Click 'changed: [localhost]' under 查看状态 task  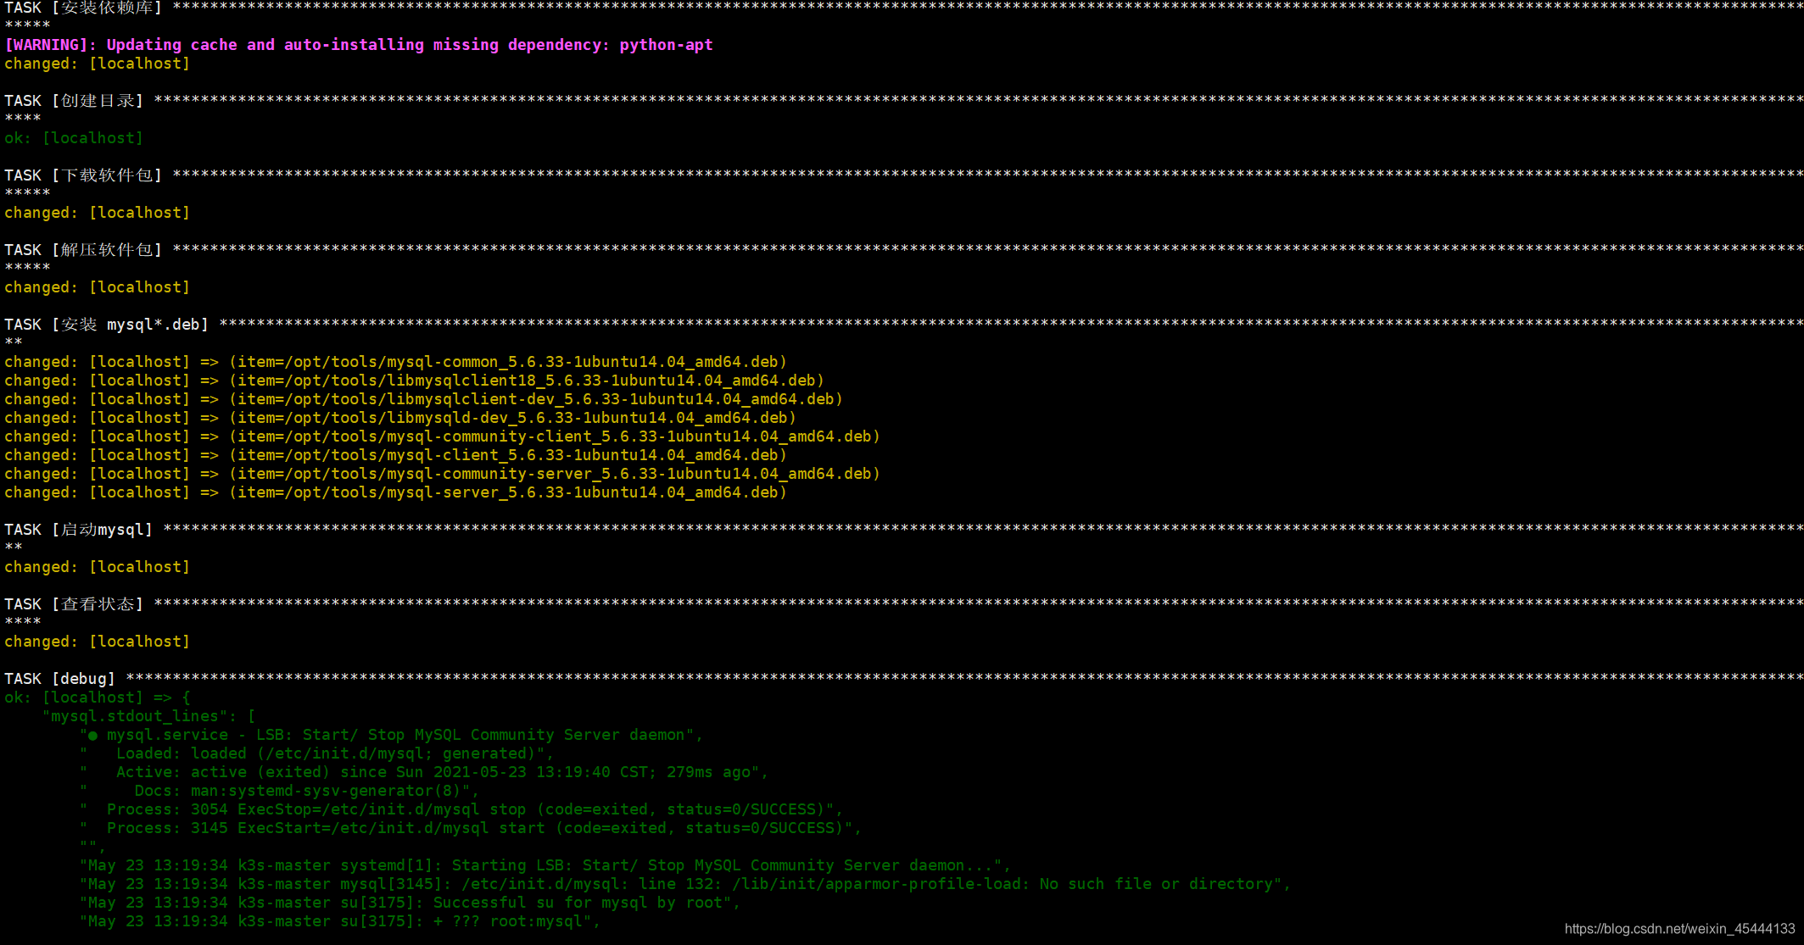click(98, 642)
